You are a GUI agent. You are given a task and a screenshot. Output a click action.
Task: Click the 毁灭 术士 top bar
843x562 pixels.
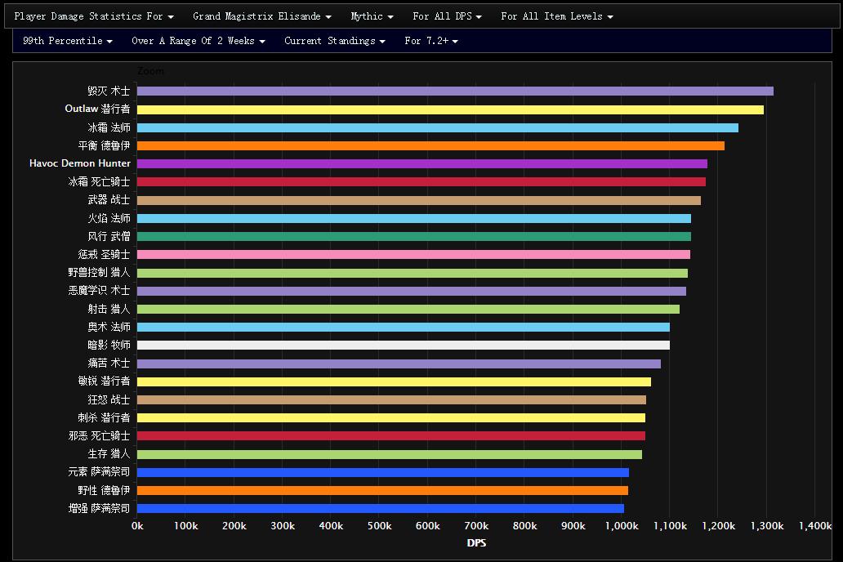pyautogui.click(x=455, y=91)
